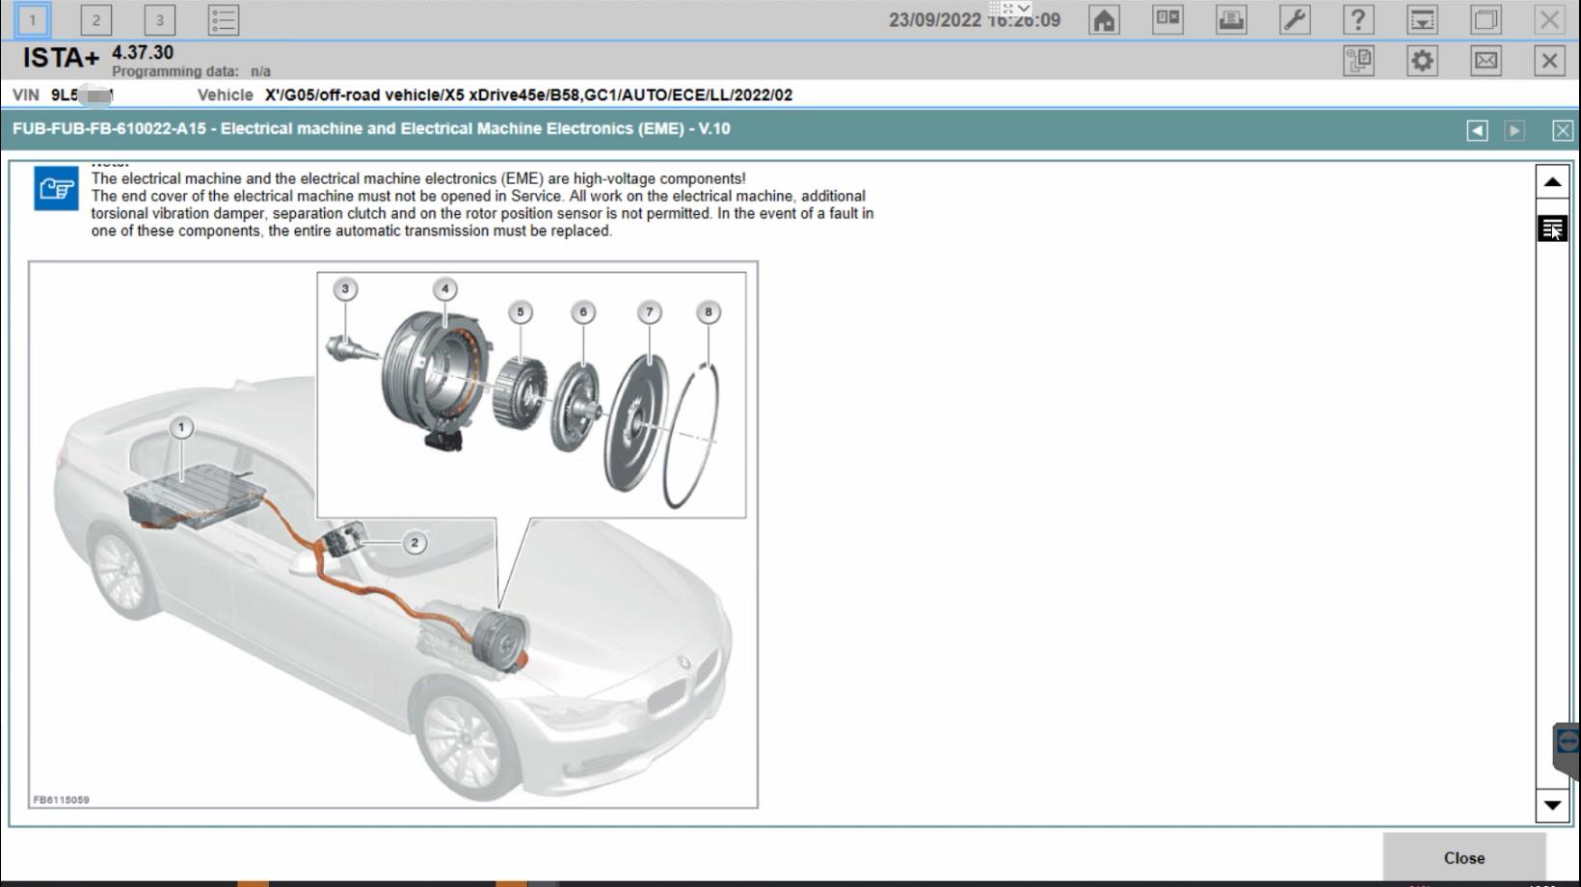Click the Close button

[1464, 858]
